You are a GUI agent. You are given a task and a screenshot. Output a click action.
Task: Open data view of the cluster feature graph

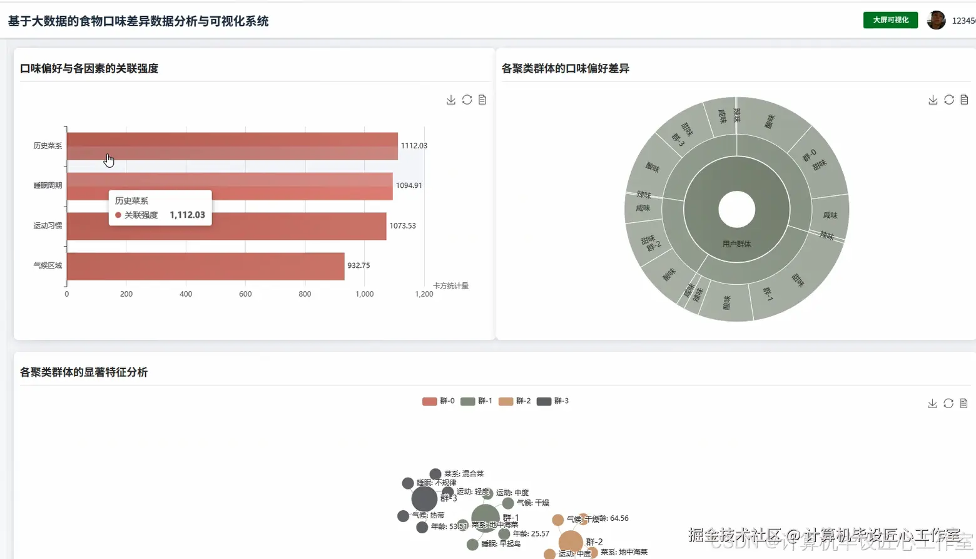point(964,403)
